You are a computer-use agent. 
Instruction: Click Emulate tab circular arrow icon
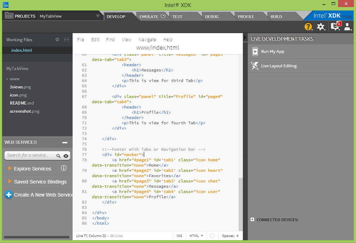click(x=163, y=15)
